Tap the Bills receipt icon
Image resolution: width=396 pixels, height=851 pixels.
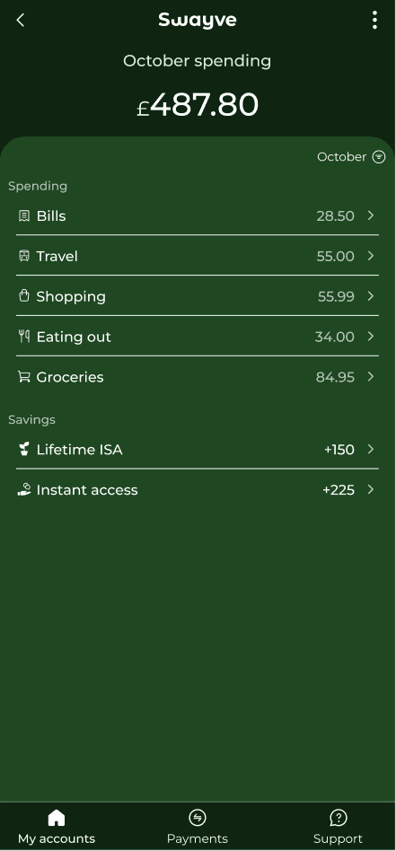coord(24,216)
